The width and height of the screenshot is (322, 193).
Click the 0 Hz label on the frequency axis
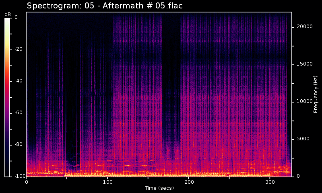click(297, 176)
